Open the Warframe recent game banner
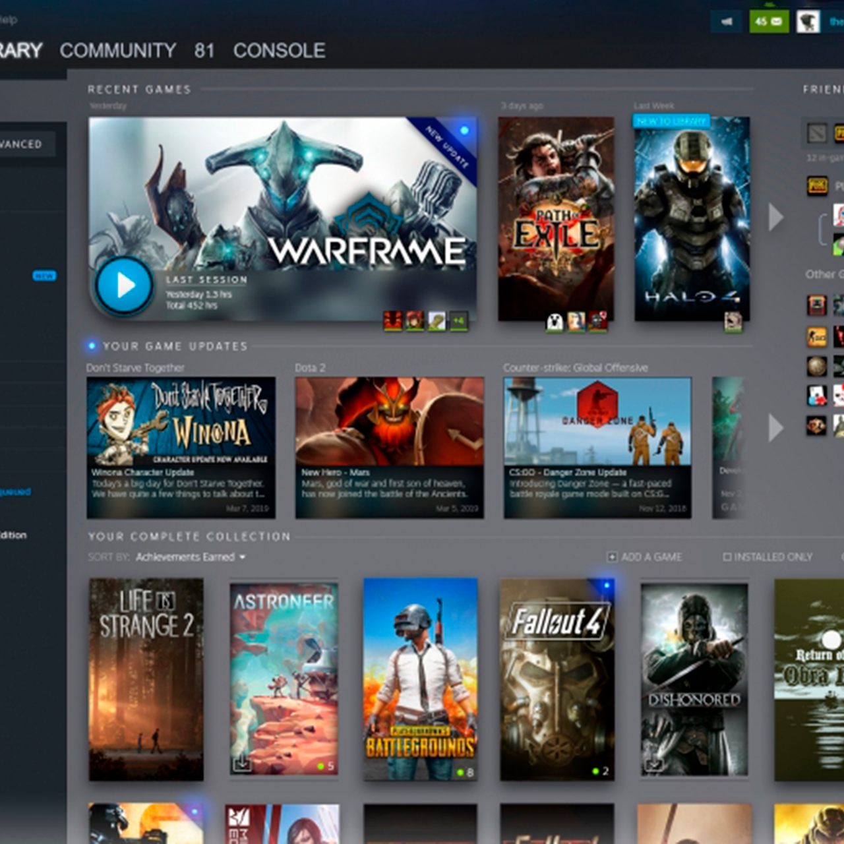Viewport: 844px width, 844px height. (x=283, y=219)
